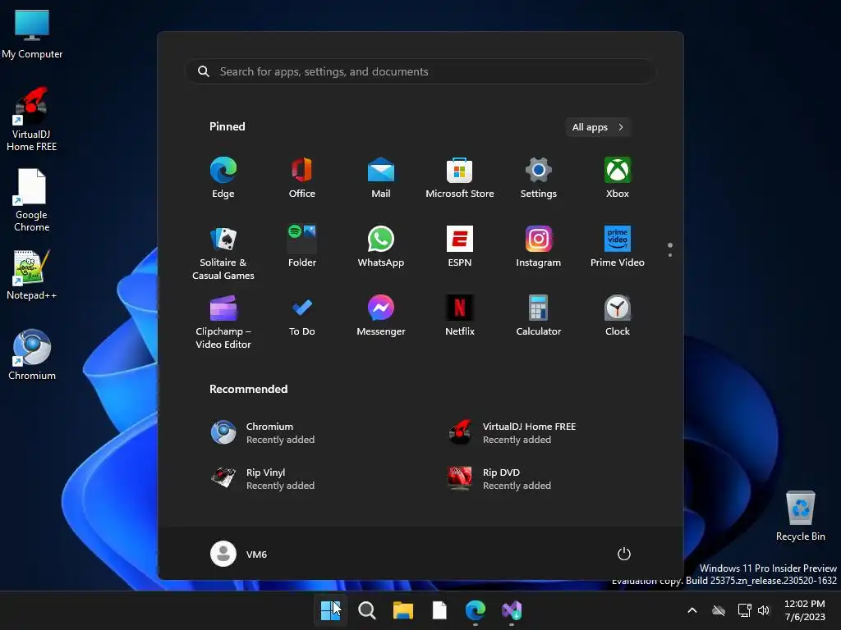The width and height of the screenshot is (841, 630).
Task: Expand the hidden system tray icons chevron
Action: click(692, 610)
